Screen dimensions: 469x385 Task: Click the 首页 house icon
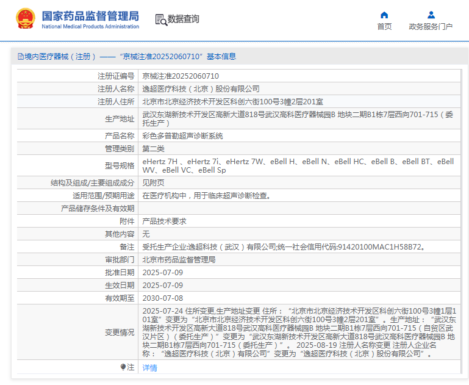384,15
